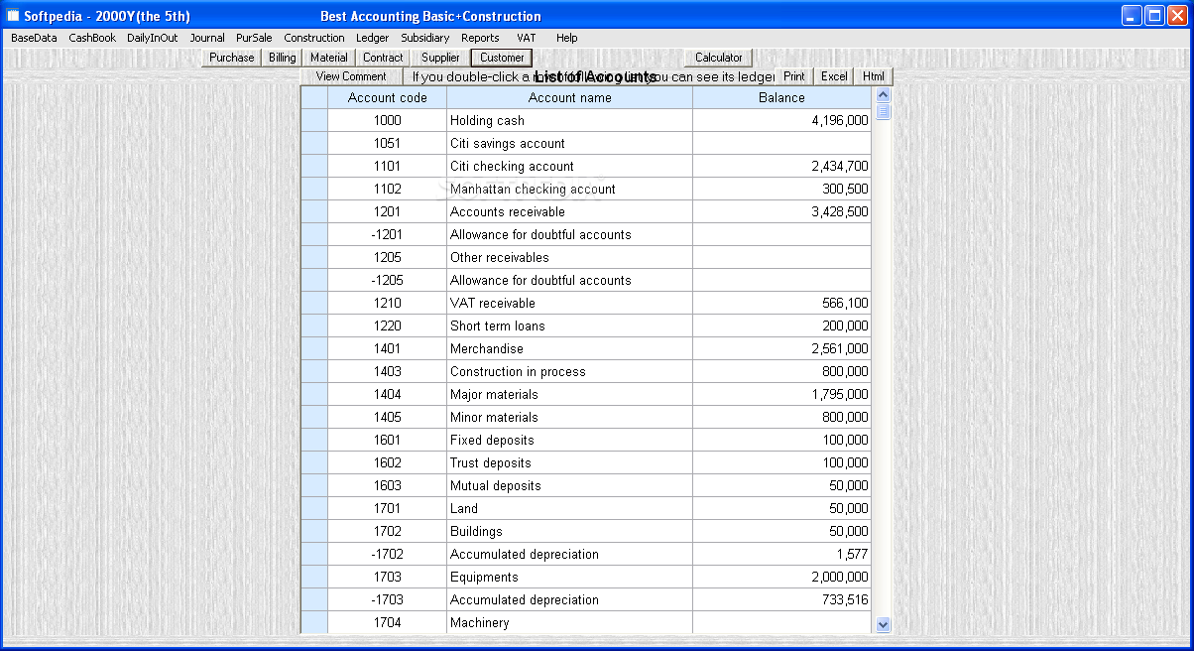Click the Account code column header
The height and width of the screenshot is (651, 1194).
[388, 98]
